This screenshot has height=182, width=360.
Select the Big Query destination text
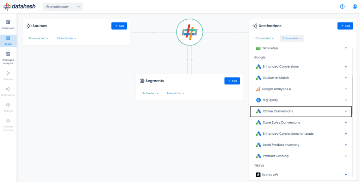coord(270,100)
